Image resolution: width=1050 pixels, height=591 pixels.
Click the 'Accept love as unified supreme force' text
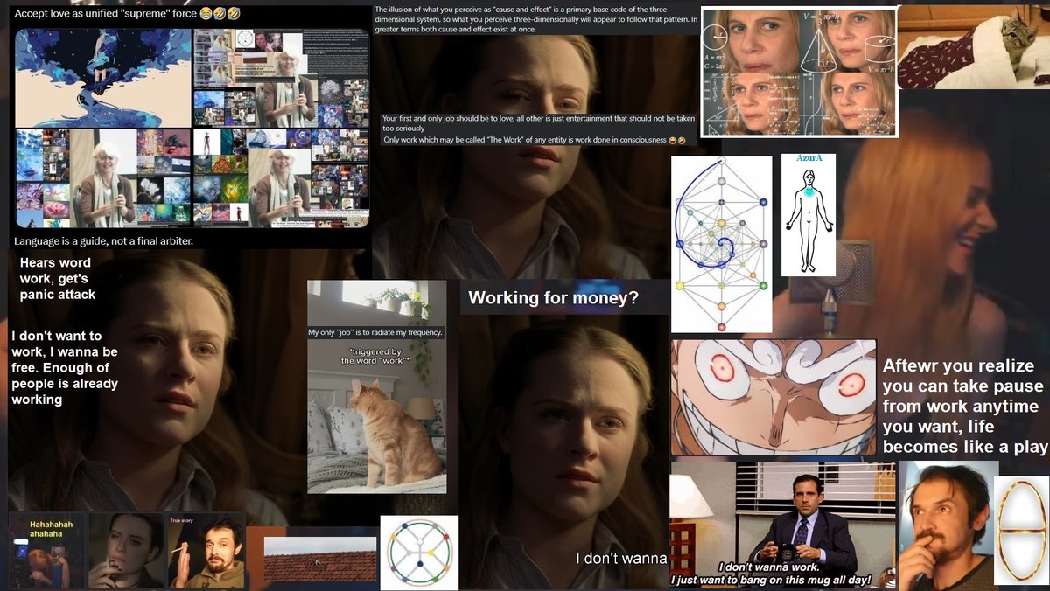pos(126,14)
